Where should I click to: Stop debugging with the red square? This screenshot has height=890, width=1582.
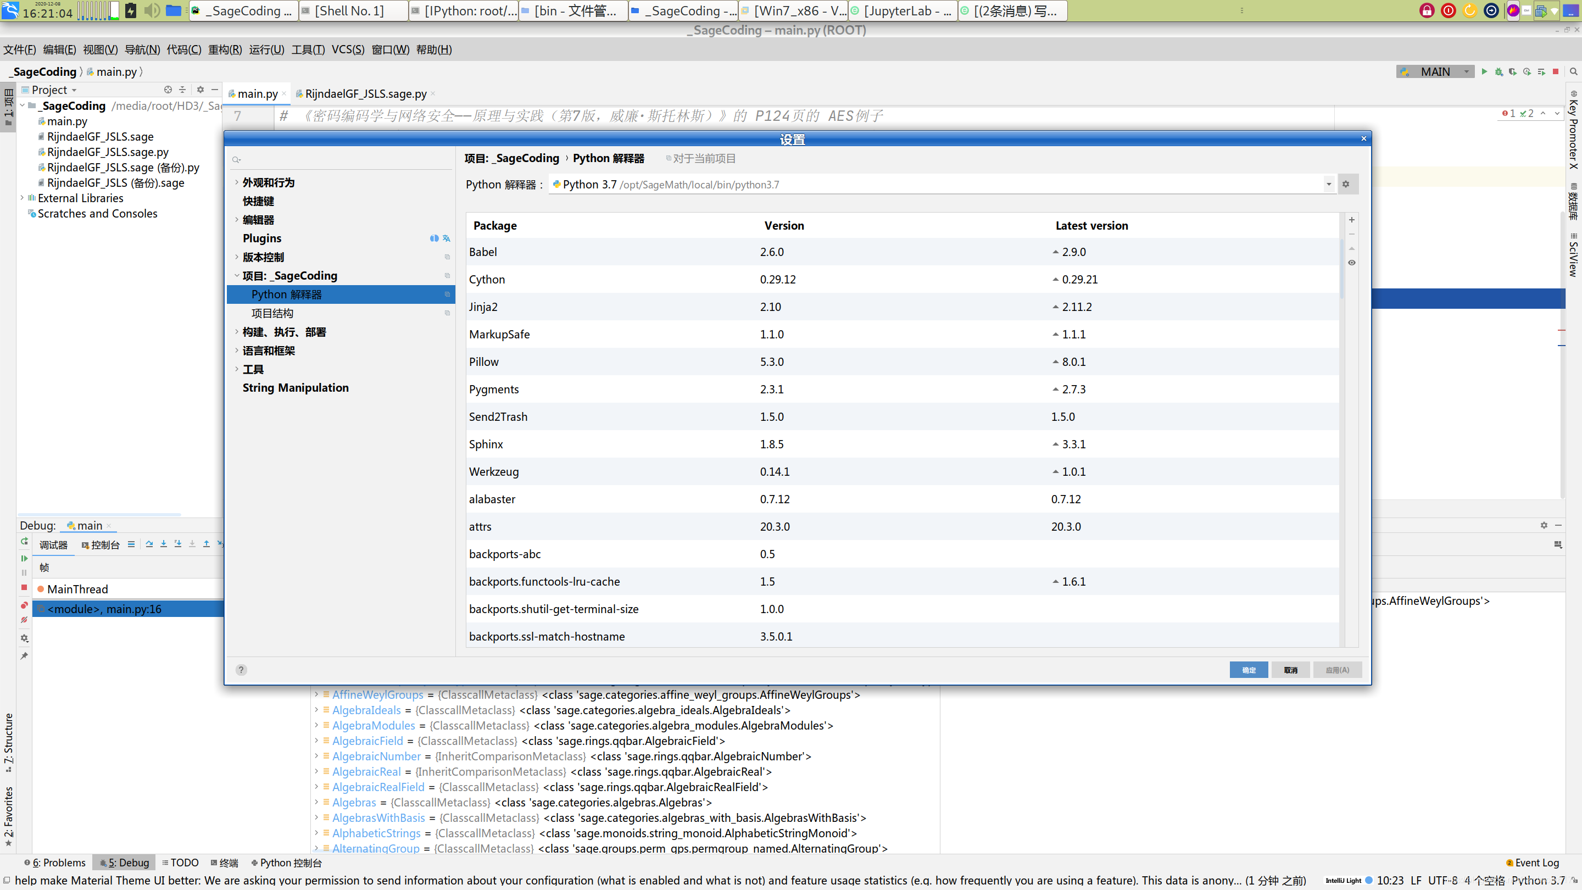point(24,588)
